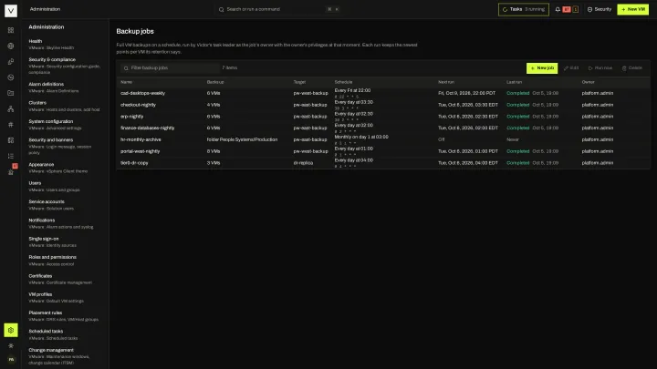657x369 pixels.
Task: Click Never last-run for hr-monthly-archive
Action: pyautogui.click(x=513, y=139)
